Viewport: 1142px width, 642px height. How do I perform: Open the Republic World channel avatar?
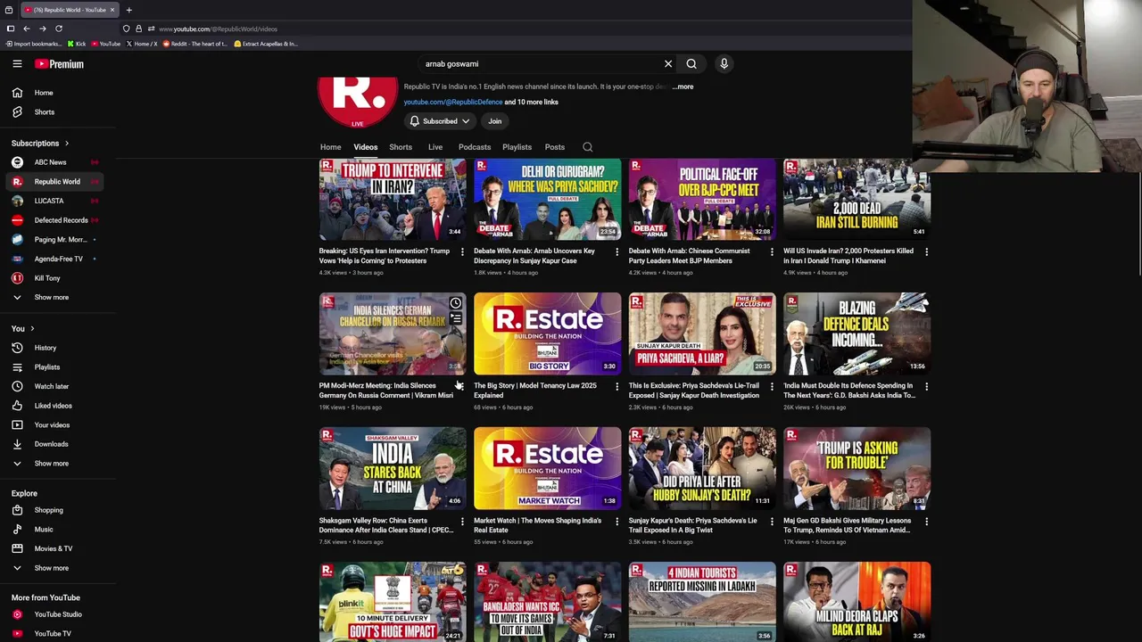(x=358, y=103)
